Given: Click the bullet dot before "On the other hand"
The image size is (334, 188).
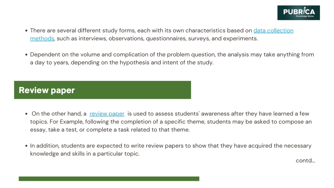Looking at the screenshot, I should point(26,114).
